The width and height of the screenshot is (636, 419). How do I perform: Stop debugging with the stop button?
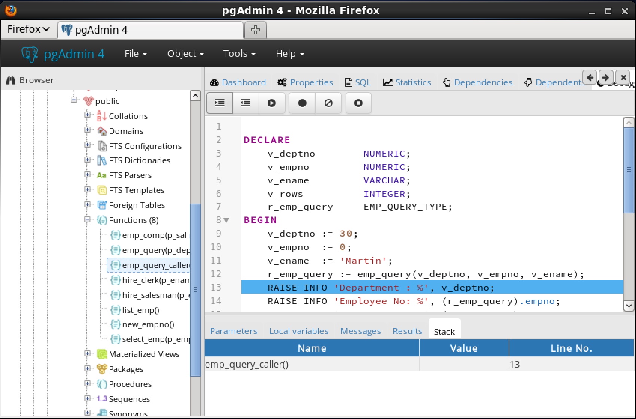pos(358,103)
